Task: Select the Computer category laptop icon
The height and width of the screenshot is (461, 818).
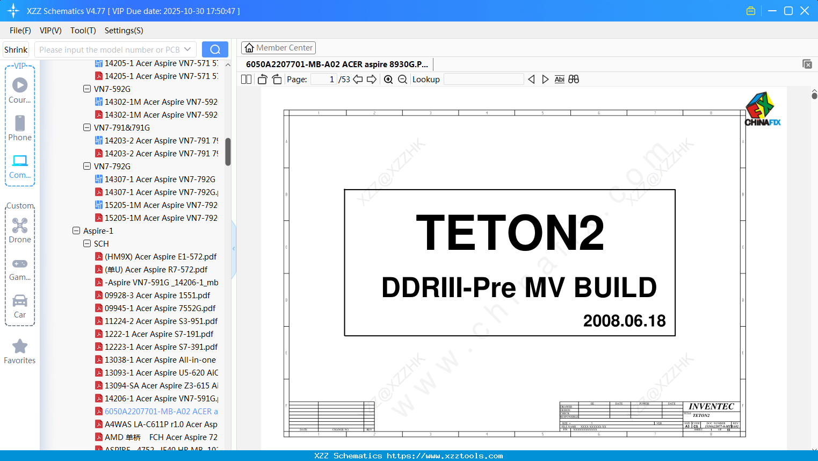Action: click(x=20, y=161)
